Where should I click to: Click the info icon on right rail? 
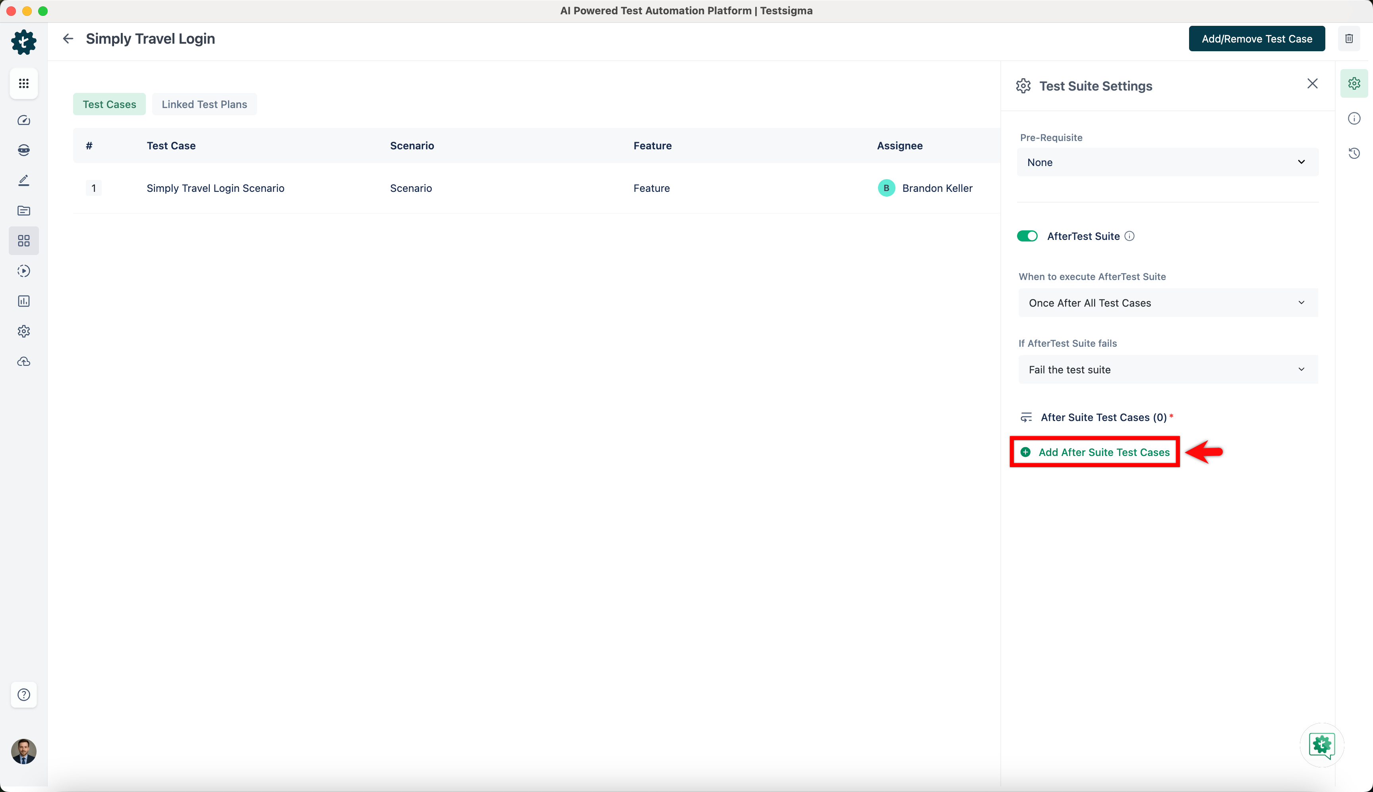click(1354, 119)
